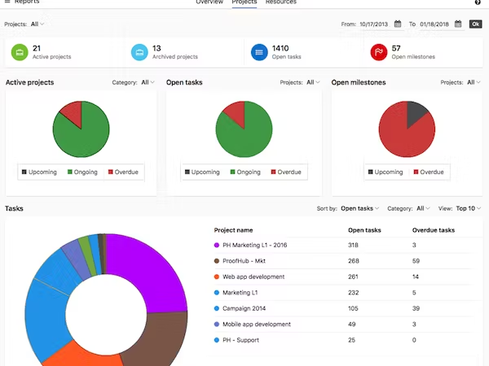Click the 57 Open milestones count
The height and width of the screenshot is (366, 489).
[396, 48]
